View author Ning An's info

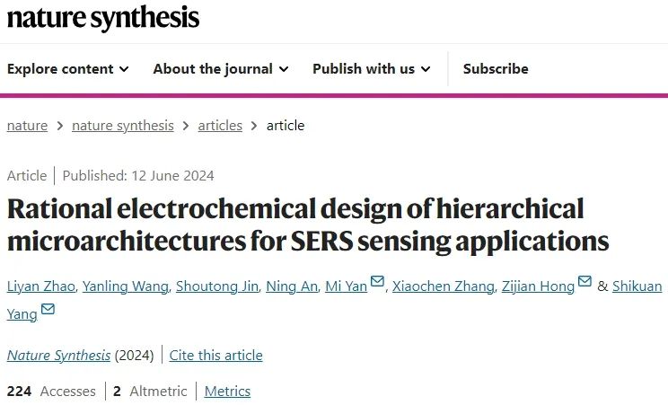pyautogui.click(x=290, y=286)
